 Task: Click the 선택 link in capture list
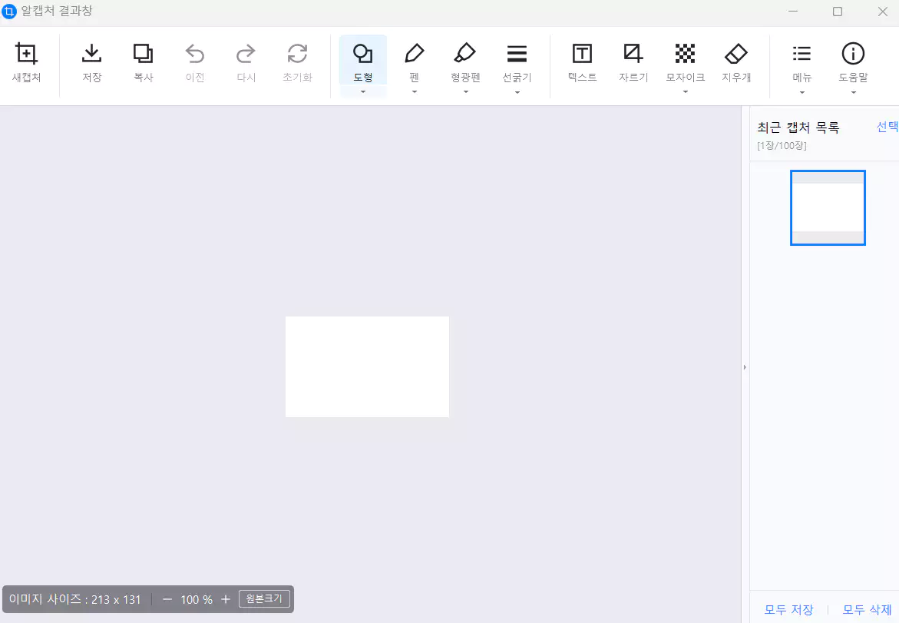[887, 127]
